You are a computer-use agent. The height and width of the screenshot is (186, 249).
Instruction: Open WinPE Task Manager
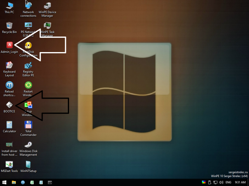coord(47,29)
